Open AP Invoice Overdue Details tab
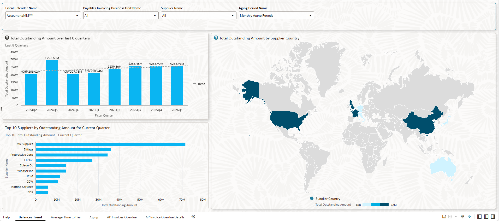 [x=165, y=217]
